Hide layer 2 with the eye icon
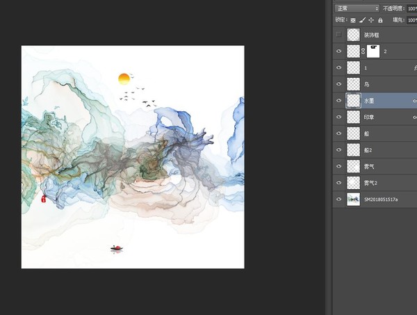This screenshot has width=417, height=315. [338, 51]
